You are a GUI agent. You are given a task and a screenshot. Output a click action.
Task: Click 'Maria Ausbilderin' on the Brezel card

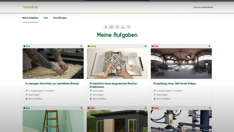tap(36, 99)
